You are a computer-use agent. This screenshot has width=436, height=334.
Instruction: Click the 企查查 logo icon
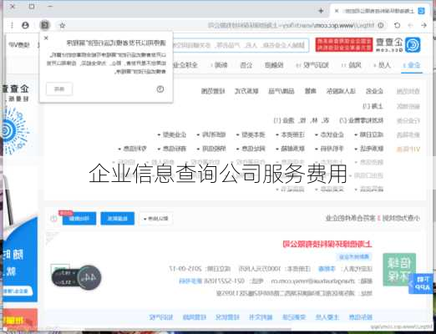pyautogui.click(x=413, y=45)
